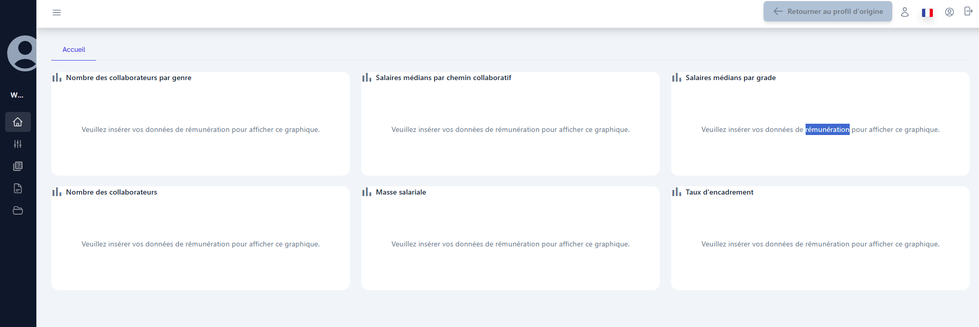Open the circled user account icon
The image size is (979, 327).
click(x=949, y=12)
